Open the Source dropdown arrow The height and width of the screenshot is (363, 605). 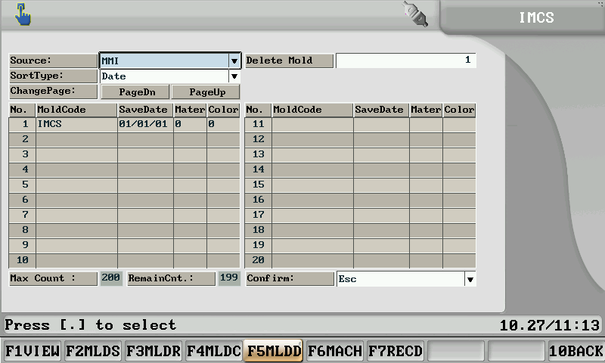tap(234, 61)
